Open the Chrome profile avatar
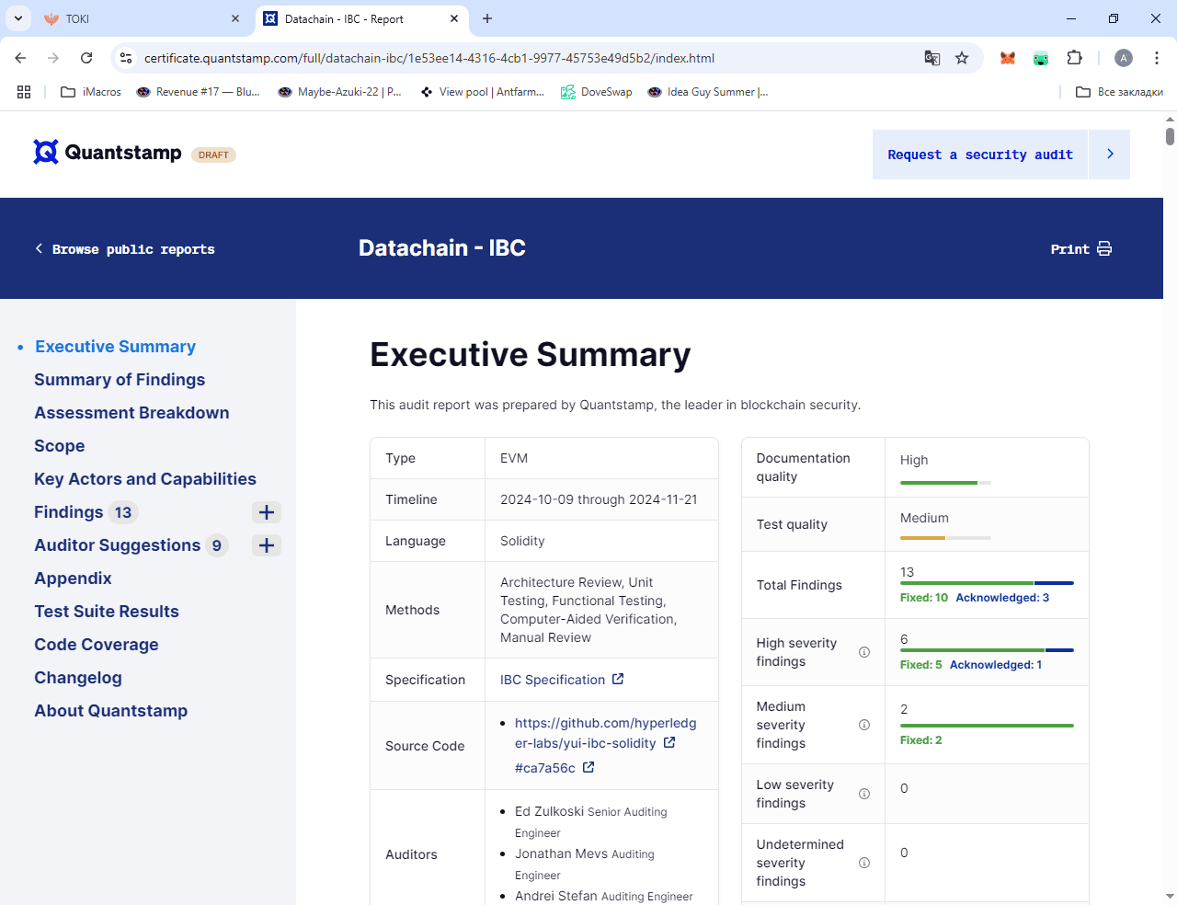1177x905 pixels. [1124, 58]
